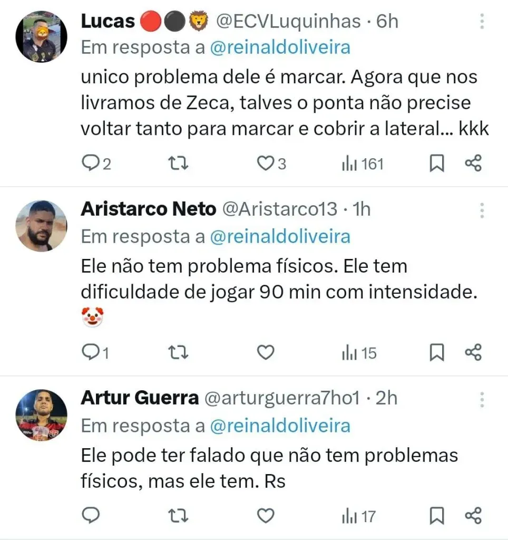The image size is (508, 540).
Task: Open Aristarco Neto's profile picture
Action: tap(41, 226)
